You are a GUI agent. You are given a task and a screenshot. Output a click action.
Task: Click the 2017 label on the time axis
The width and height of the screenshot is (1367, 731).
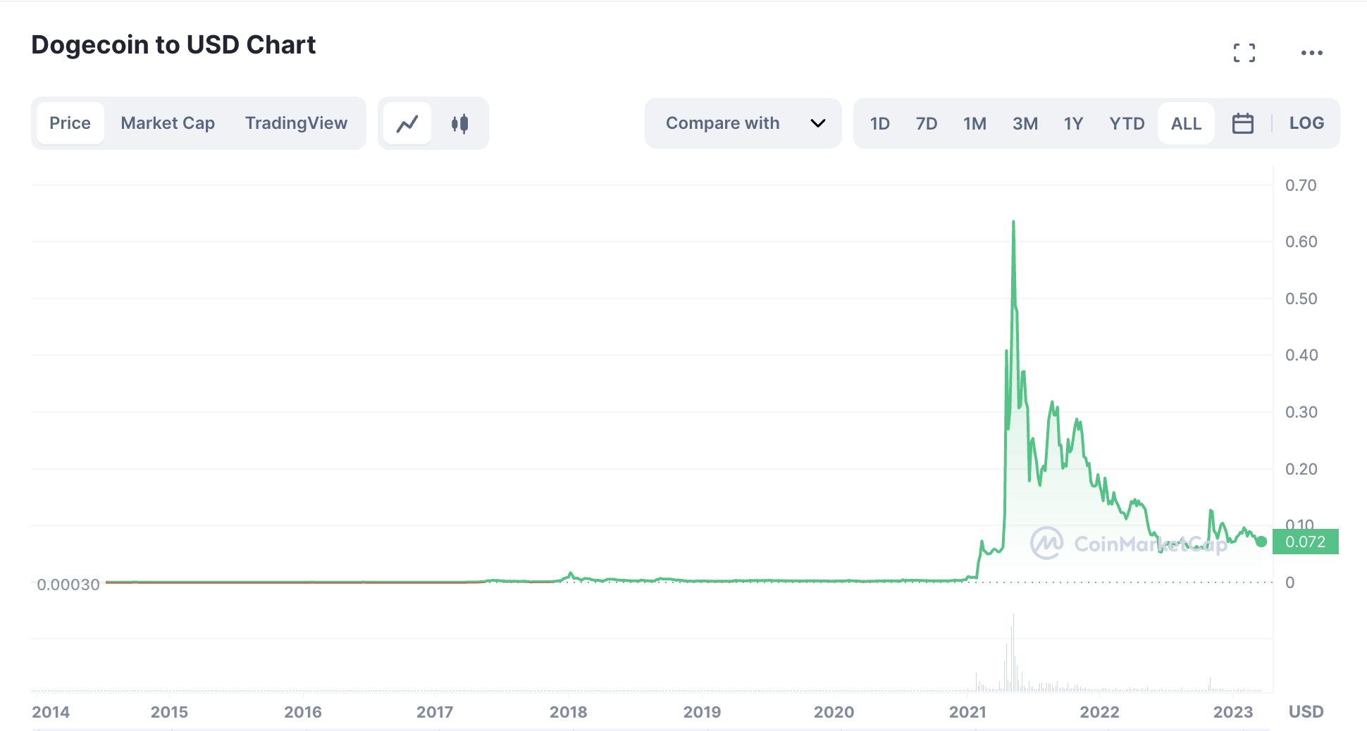435,712
